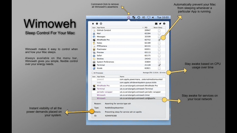Click assertion ID 4294976388
237x133 pixels.
click(111, 116)
